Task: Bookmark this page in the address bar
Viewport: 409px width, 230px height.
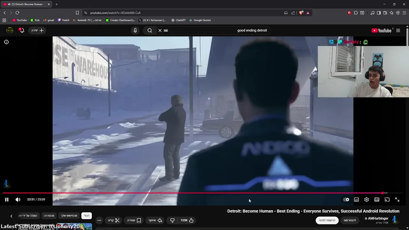Action: pos(77,13)
